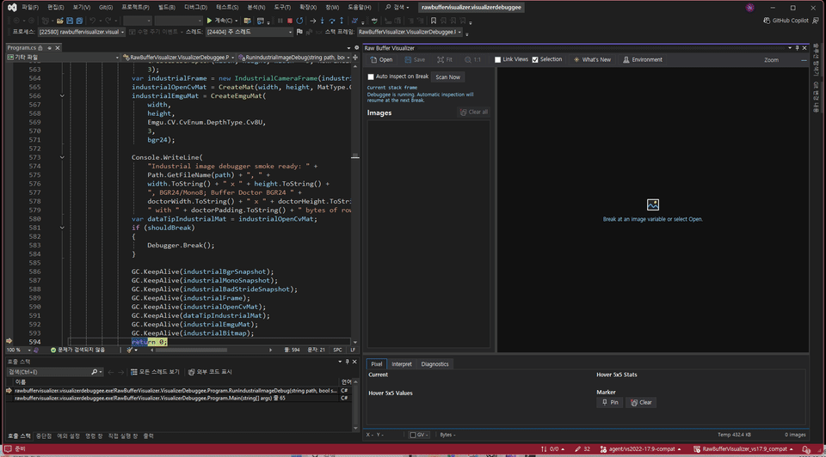Click the editor settings gear icon
This screenshot has width=826, height=457.
pos(356,48)
